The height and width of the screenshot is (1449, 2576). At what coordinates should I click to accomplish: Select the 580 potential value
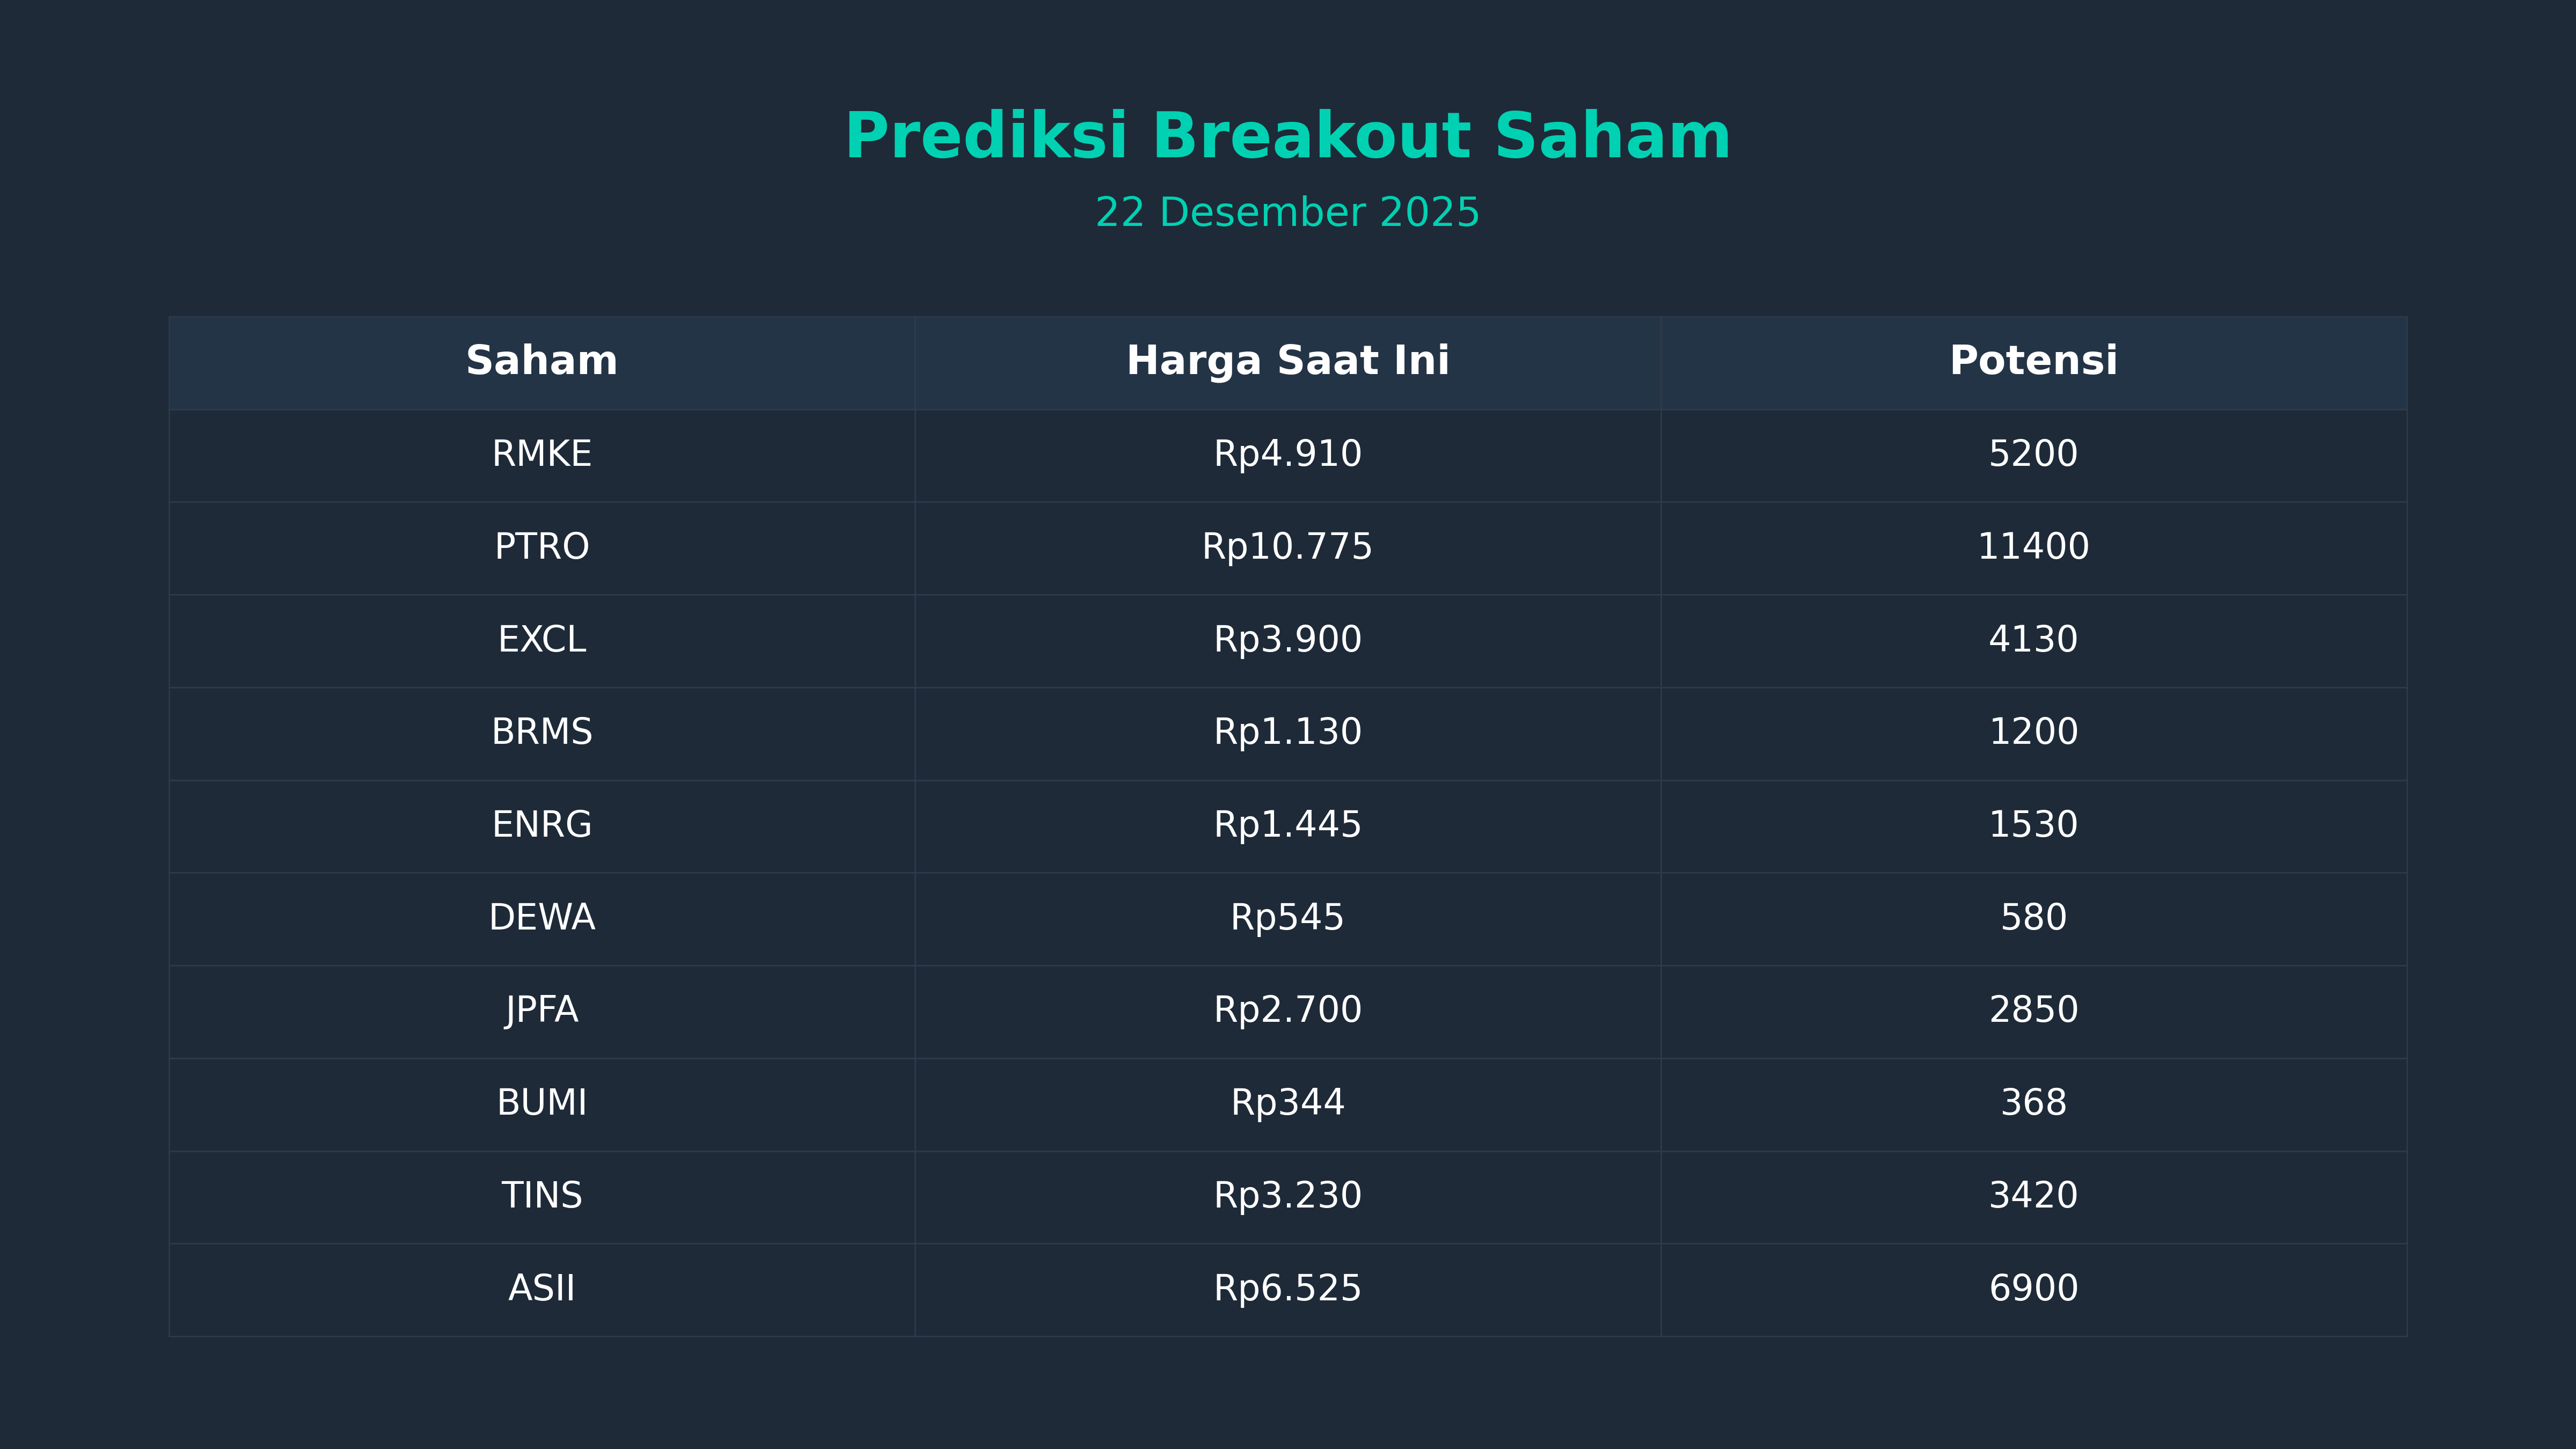(2033, 918)
